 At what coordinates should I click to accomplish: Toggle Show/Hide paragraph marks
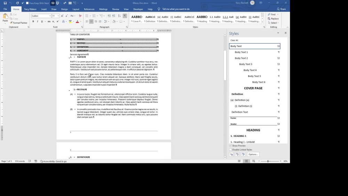(x=125, y=16)
